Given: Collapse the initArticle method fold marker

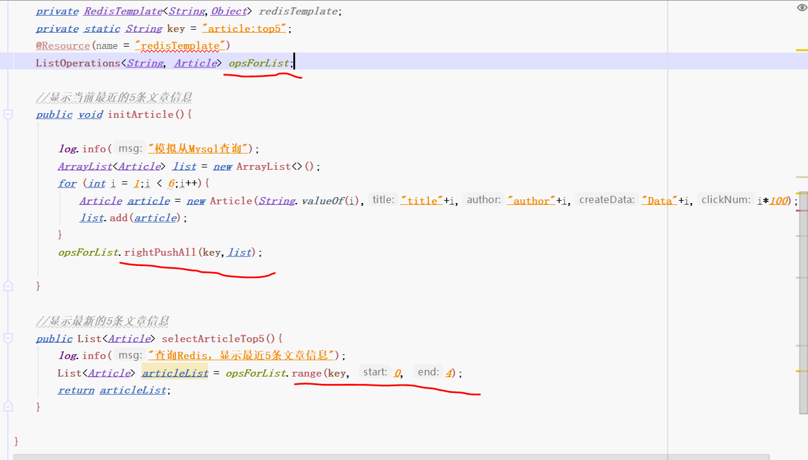Looking at the screenshot, I should 8,114.
